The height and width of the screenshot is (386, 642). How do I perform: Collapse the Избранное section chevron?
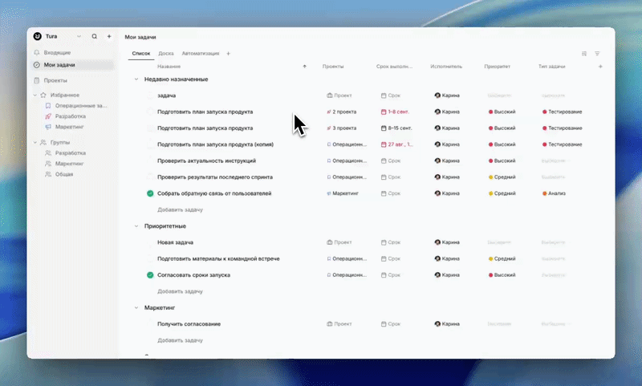coord(35,95)
